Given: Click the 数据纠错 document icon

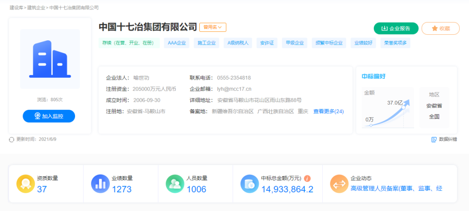Looking at the screenshot, I should coord(434,139).
